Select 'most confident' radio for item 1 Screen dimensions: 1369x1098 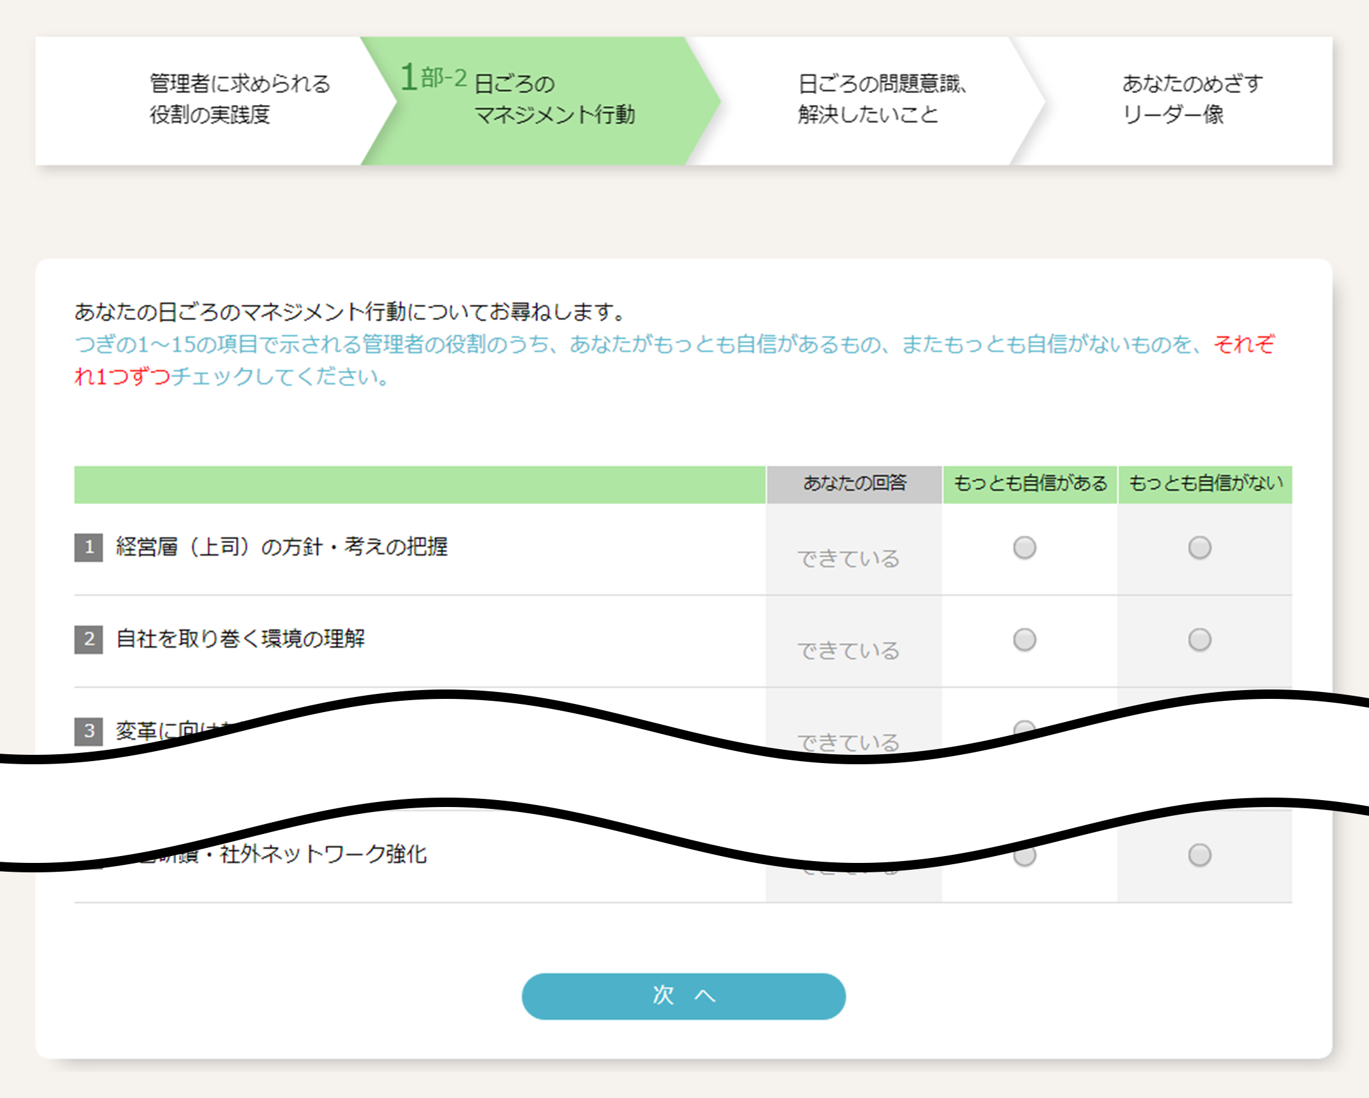coord(1024,547)
